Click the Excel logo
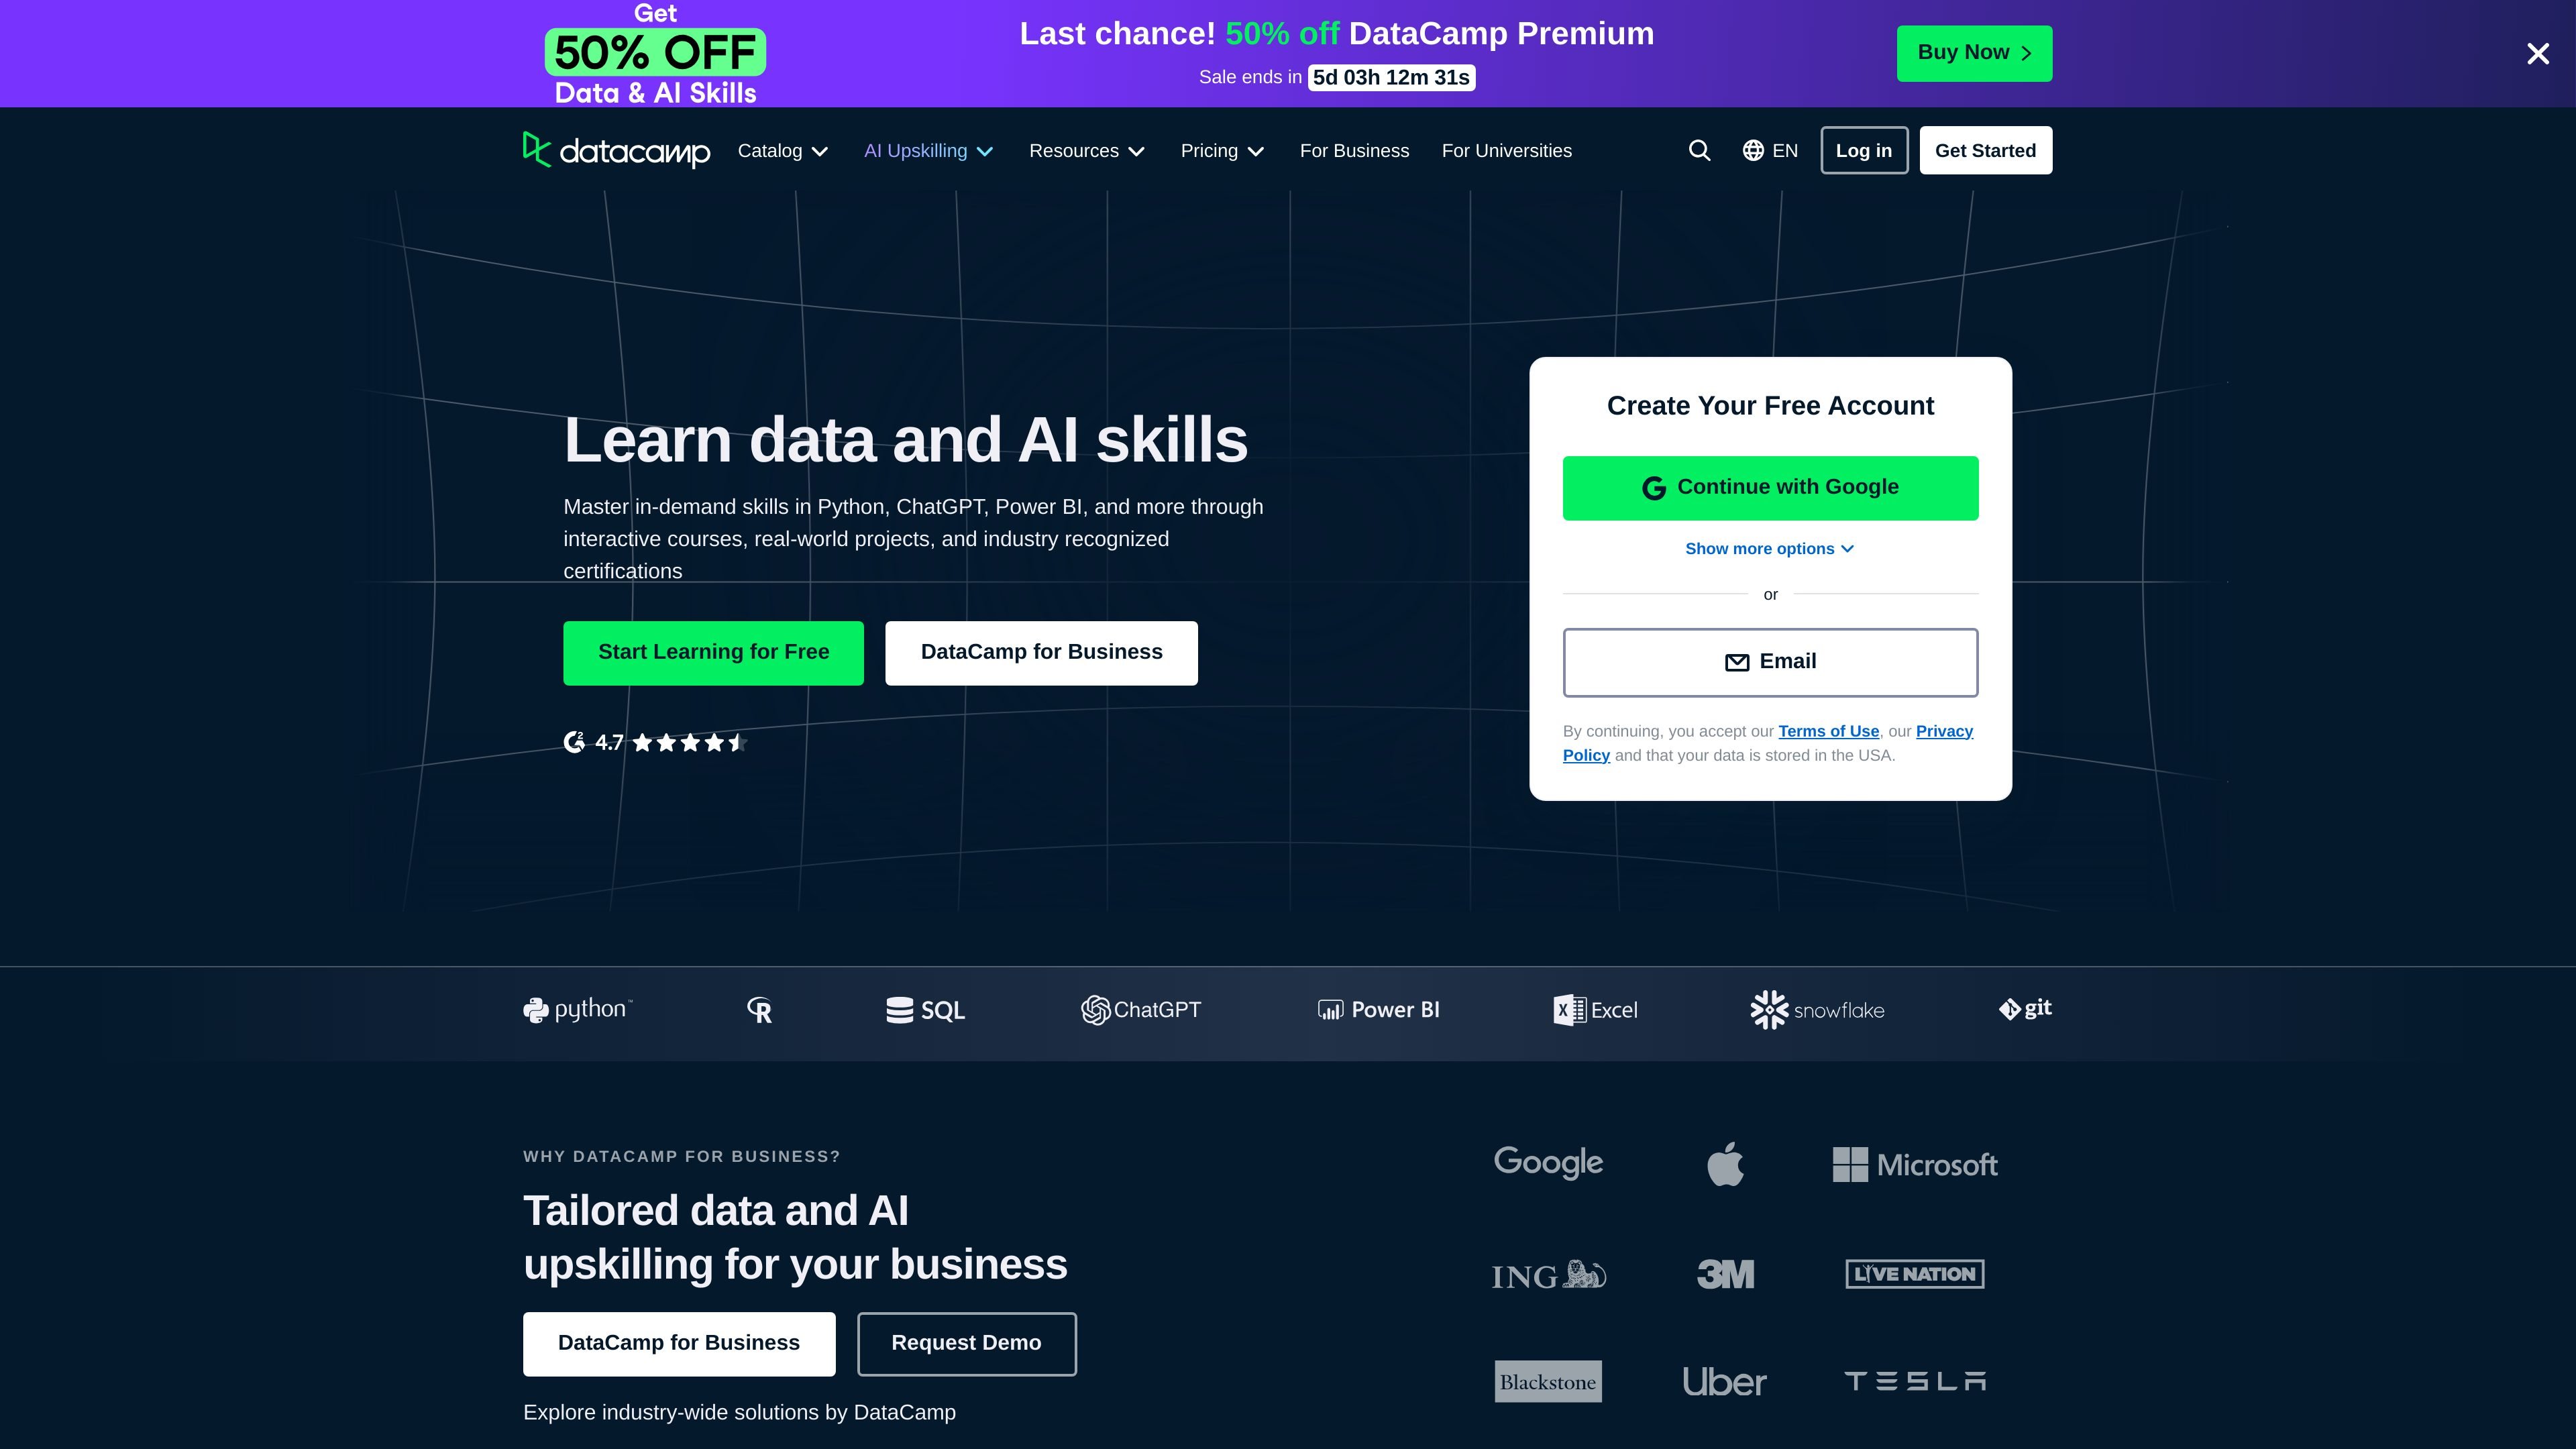2576x1449 pixels. [x=1595, y=1010]
